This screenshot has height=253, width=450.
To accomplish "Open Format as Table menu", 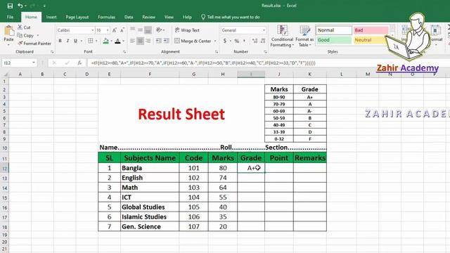I will [304, 36].
